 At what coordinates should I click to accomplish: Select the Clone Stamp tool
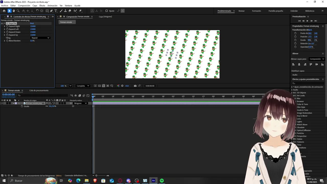click(x=65, y=11)
